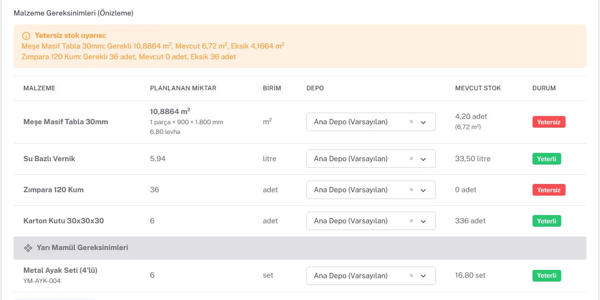
Task: Click the MALZEME column header
Action: (x=39, y=88)
